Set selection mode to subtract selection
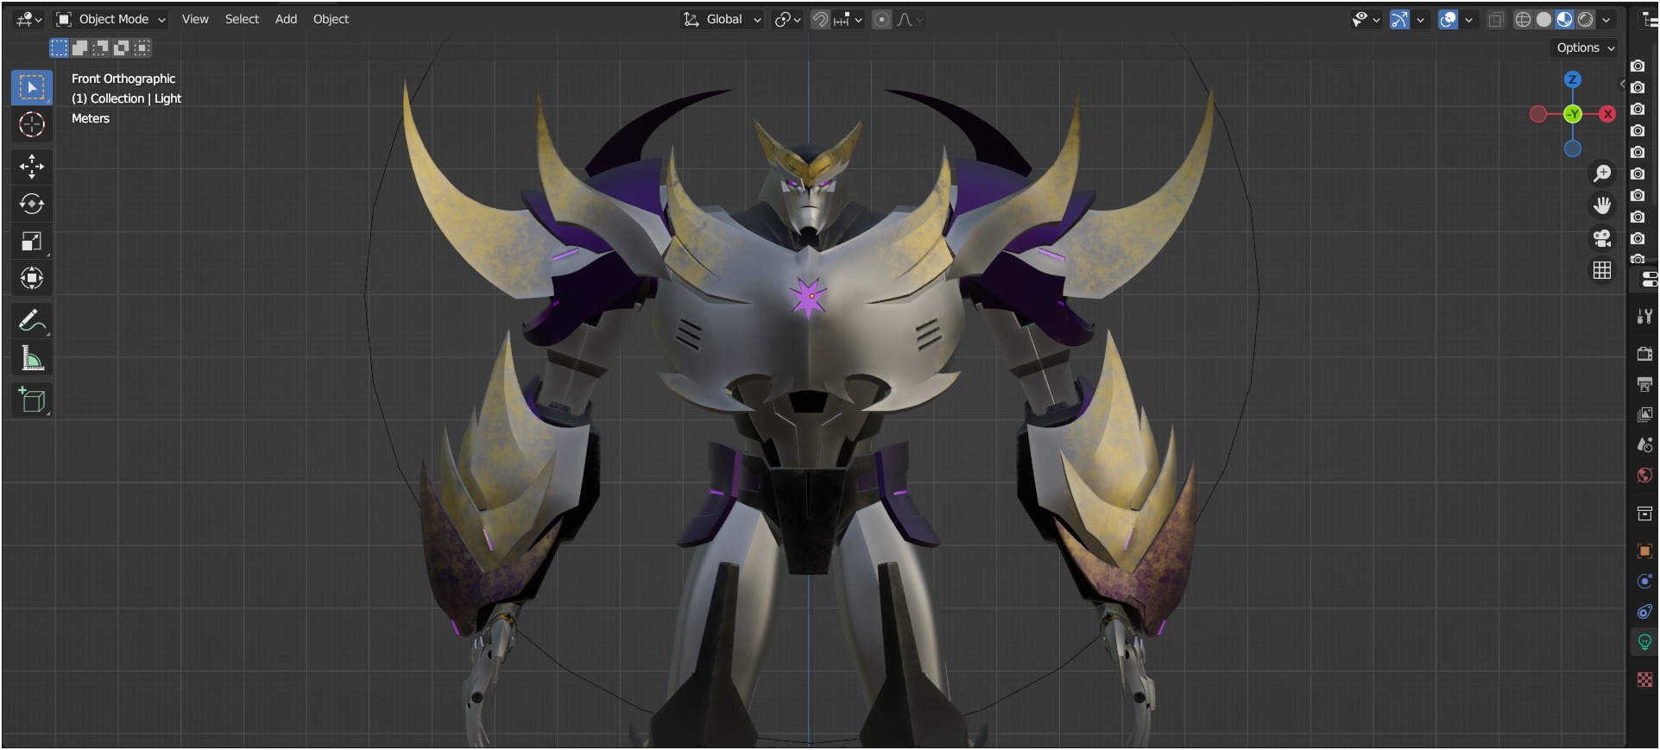Screen dimensions: 1660x750 [100, 47]
